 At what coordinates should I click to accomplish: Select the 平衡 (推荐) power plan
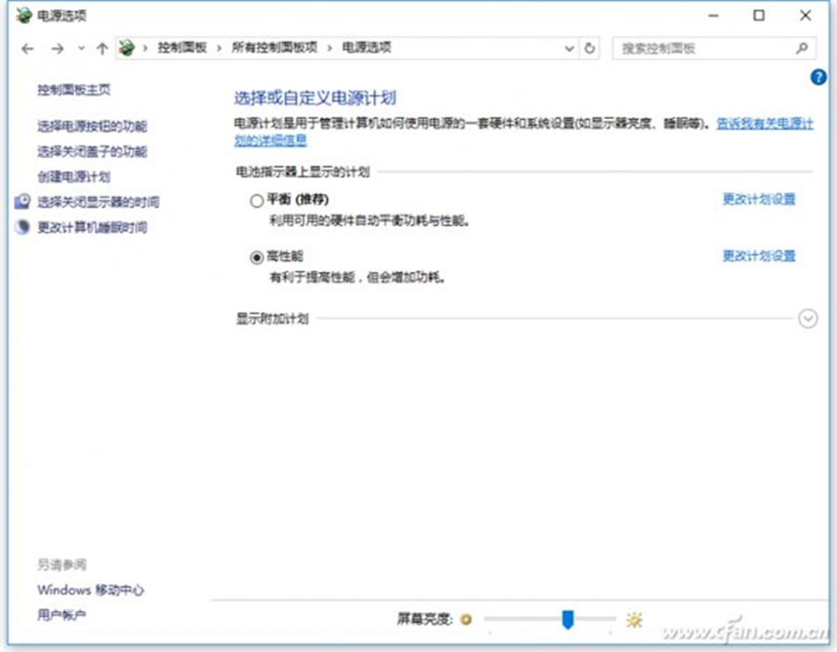tap(257, 201)
